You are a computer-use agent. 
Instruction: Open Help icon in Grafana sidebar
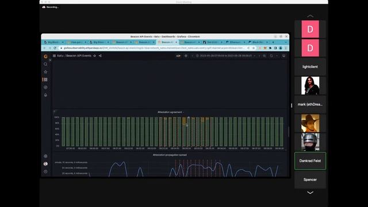(x=45, y=171)
